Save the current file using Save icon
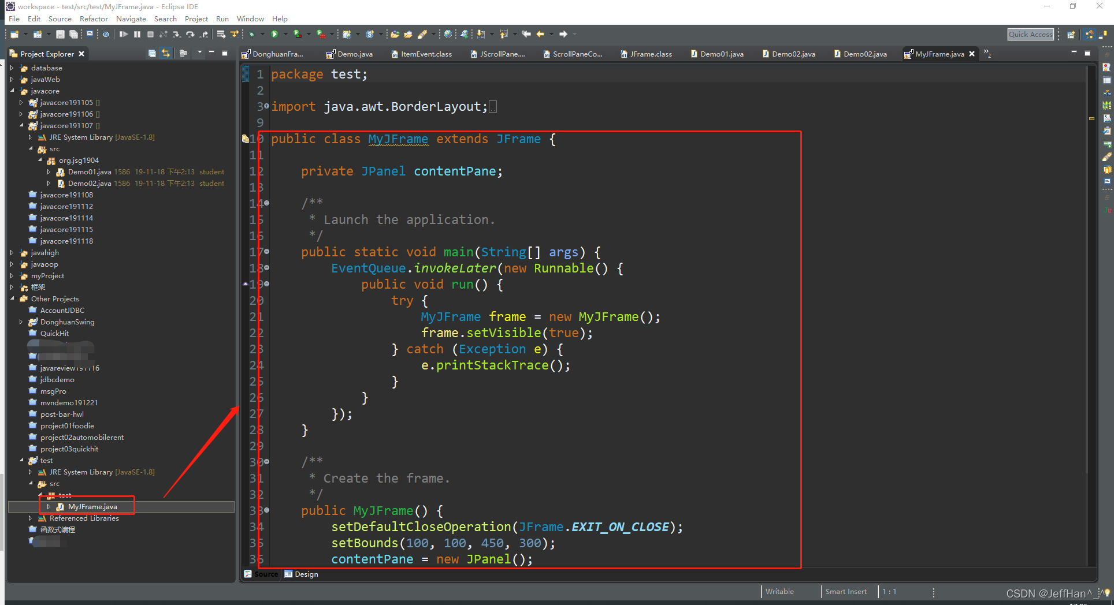This screenshot has height=605, width=1114. (61, 34)
